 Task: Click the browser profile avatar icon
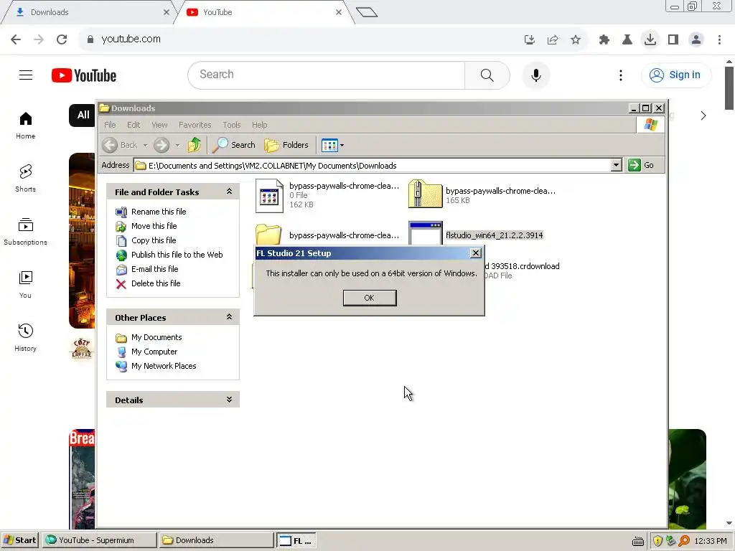(x=696, y=40)
